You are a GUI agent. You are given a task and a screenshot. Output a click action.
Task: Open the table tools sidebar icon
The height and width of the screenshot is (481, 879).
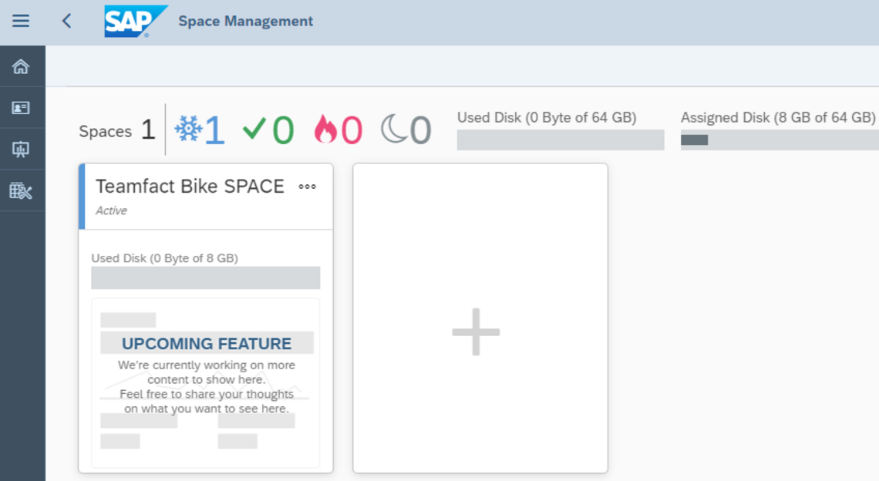pyautogui.click(x=21, y=190)
